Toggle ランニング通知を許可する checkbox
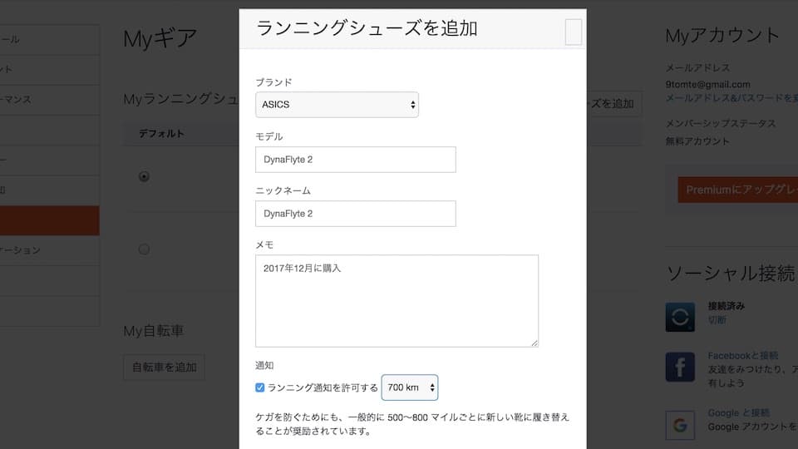This screenshot has width=798, height=449. pos(260,387)
